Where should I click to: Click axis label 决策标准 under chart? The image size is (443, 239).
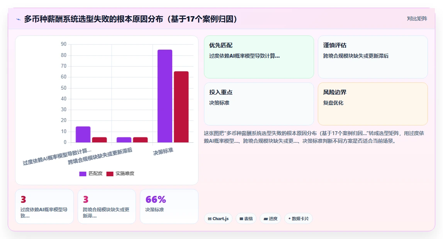point(163,152)
